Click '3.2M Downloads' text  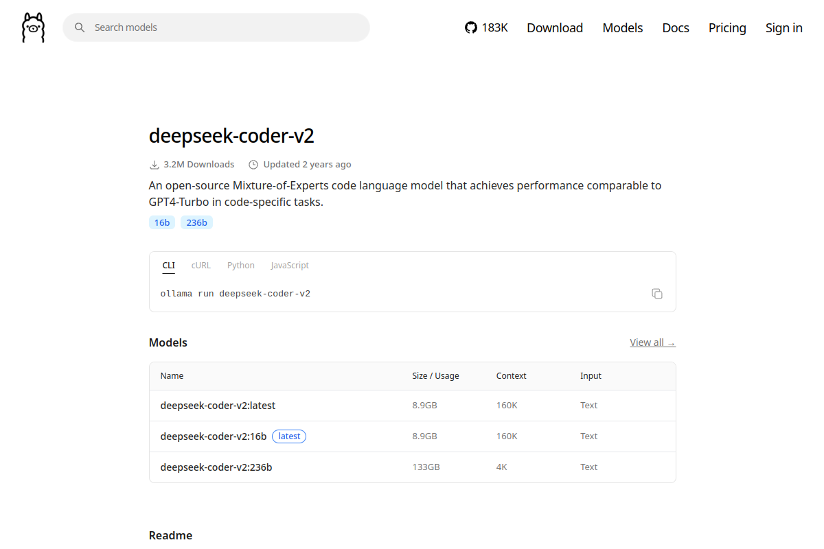pyautogui.click(x=199, y=165)
